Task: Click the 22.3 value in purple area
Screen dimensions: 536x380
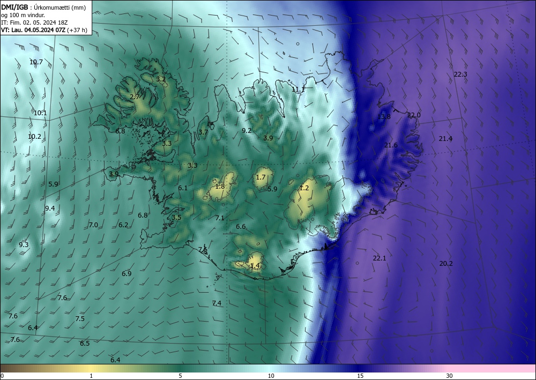Action: point(460,74)
